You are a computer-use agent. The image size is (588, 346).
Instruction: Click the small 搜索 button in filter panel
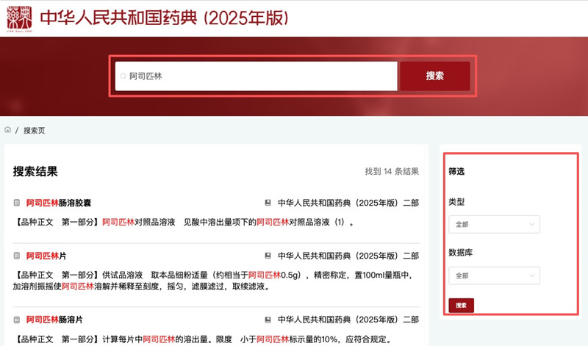point(462,306)
